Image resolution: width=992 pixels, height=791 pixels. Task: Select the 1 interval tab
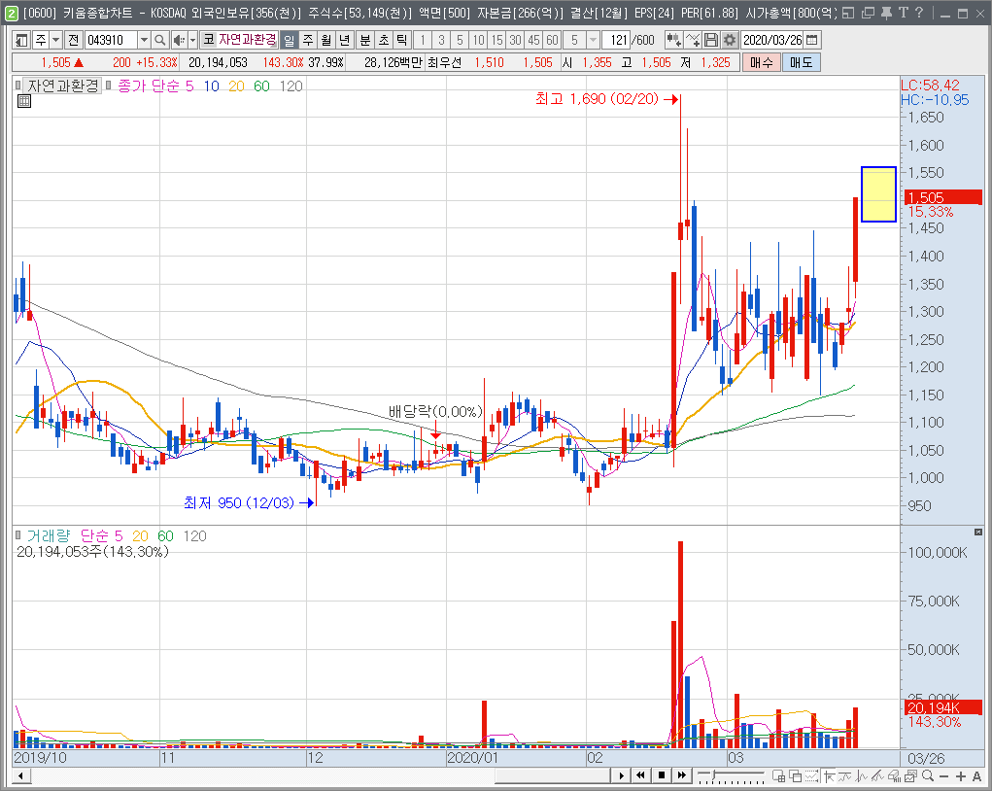[423, 41]
